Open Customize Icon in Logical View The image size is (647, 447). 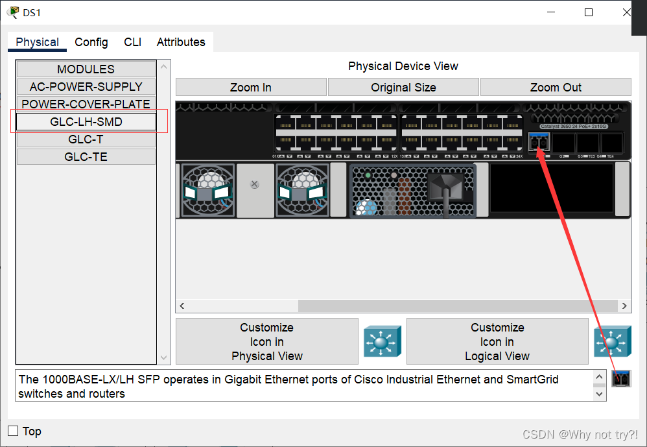497,341
